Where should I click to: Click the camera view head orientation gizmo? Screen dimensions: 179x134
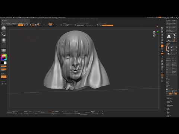[x=154, y=33]
